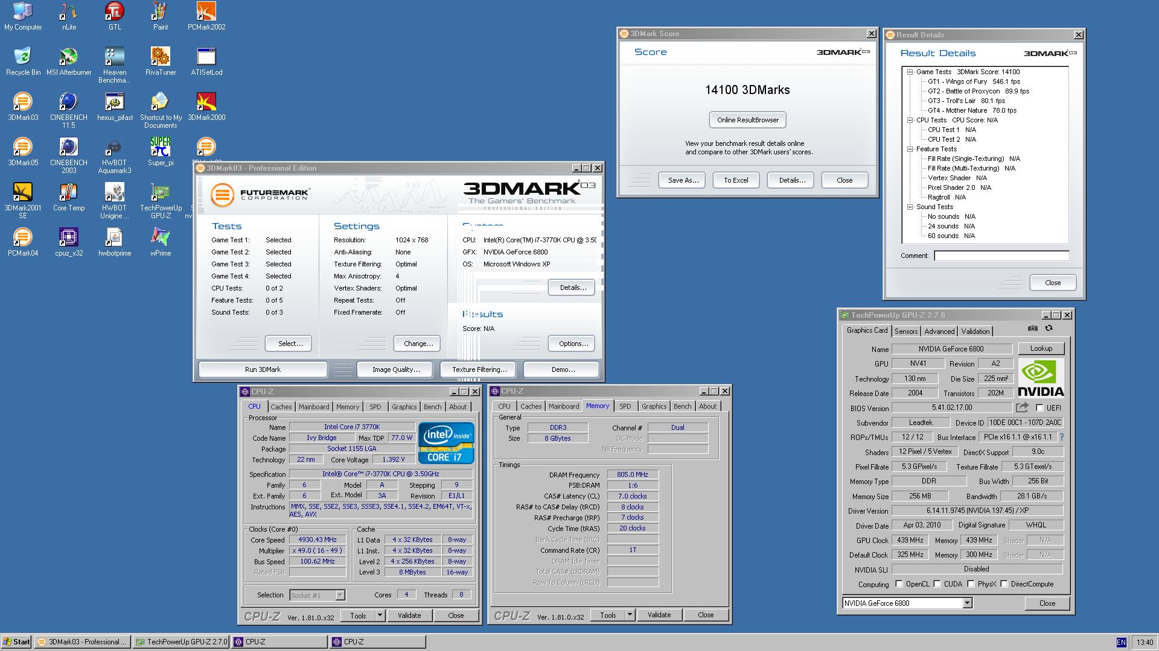Click Select... button under Tests
This screenshot has height=651, width=1159.
click(x=289, y=344)
